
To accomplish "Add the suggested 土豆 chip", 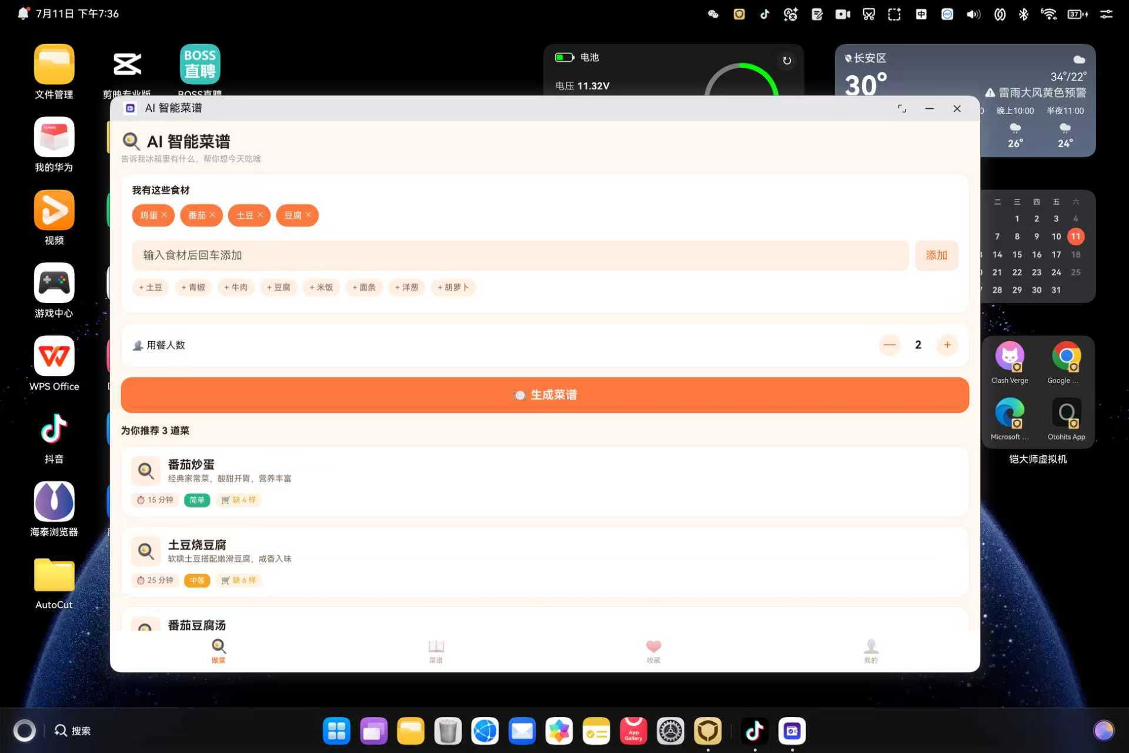I will coord(151,287).
